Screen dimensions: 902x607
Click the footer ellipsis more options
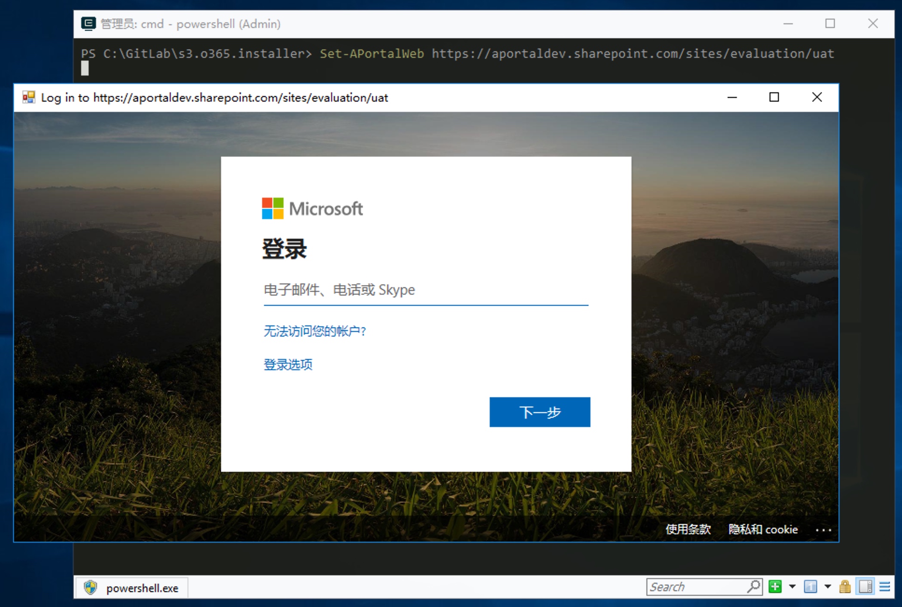click(824, 530)
